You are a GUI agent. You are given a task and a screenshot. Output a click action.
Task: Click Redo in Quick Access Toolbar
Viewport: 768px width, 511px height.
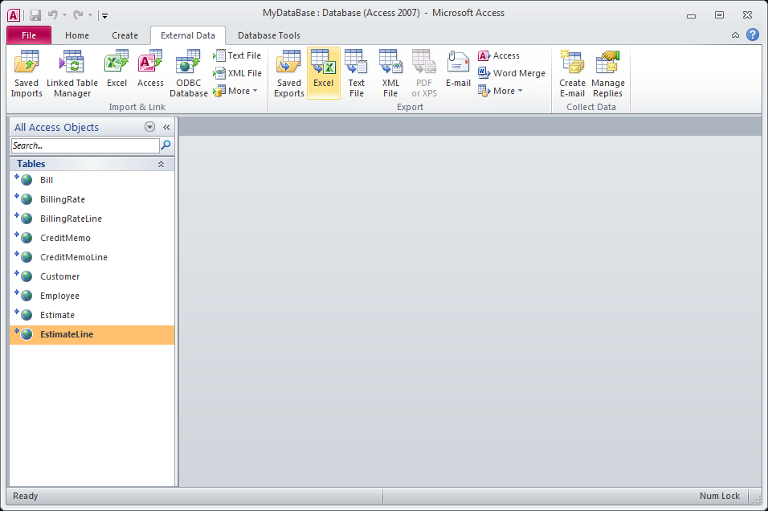pos(78,15)
